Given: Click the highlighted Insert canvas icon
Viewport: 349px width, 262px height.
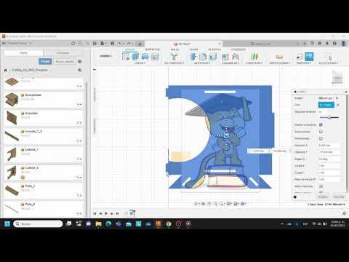Looking at the screenshot, I should click(x=309, y=57).
